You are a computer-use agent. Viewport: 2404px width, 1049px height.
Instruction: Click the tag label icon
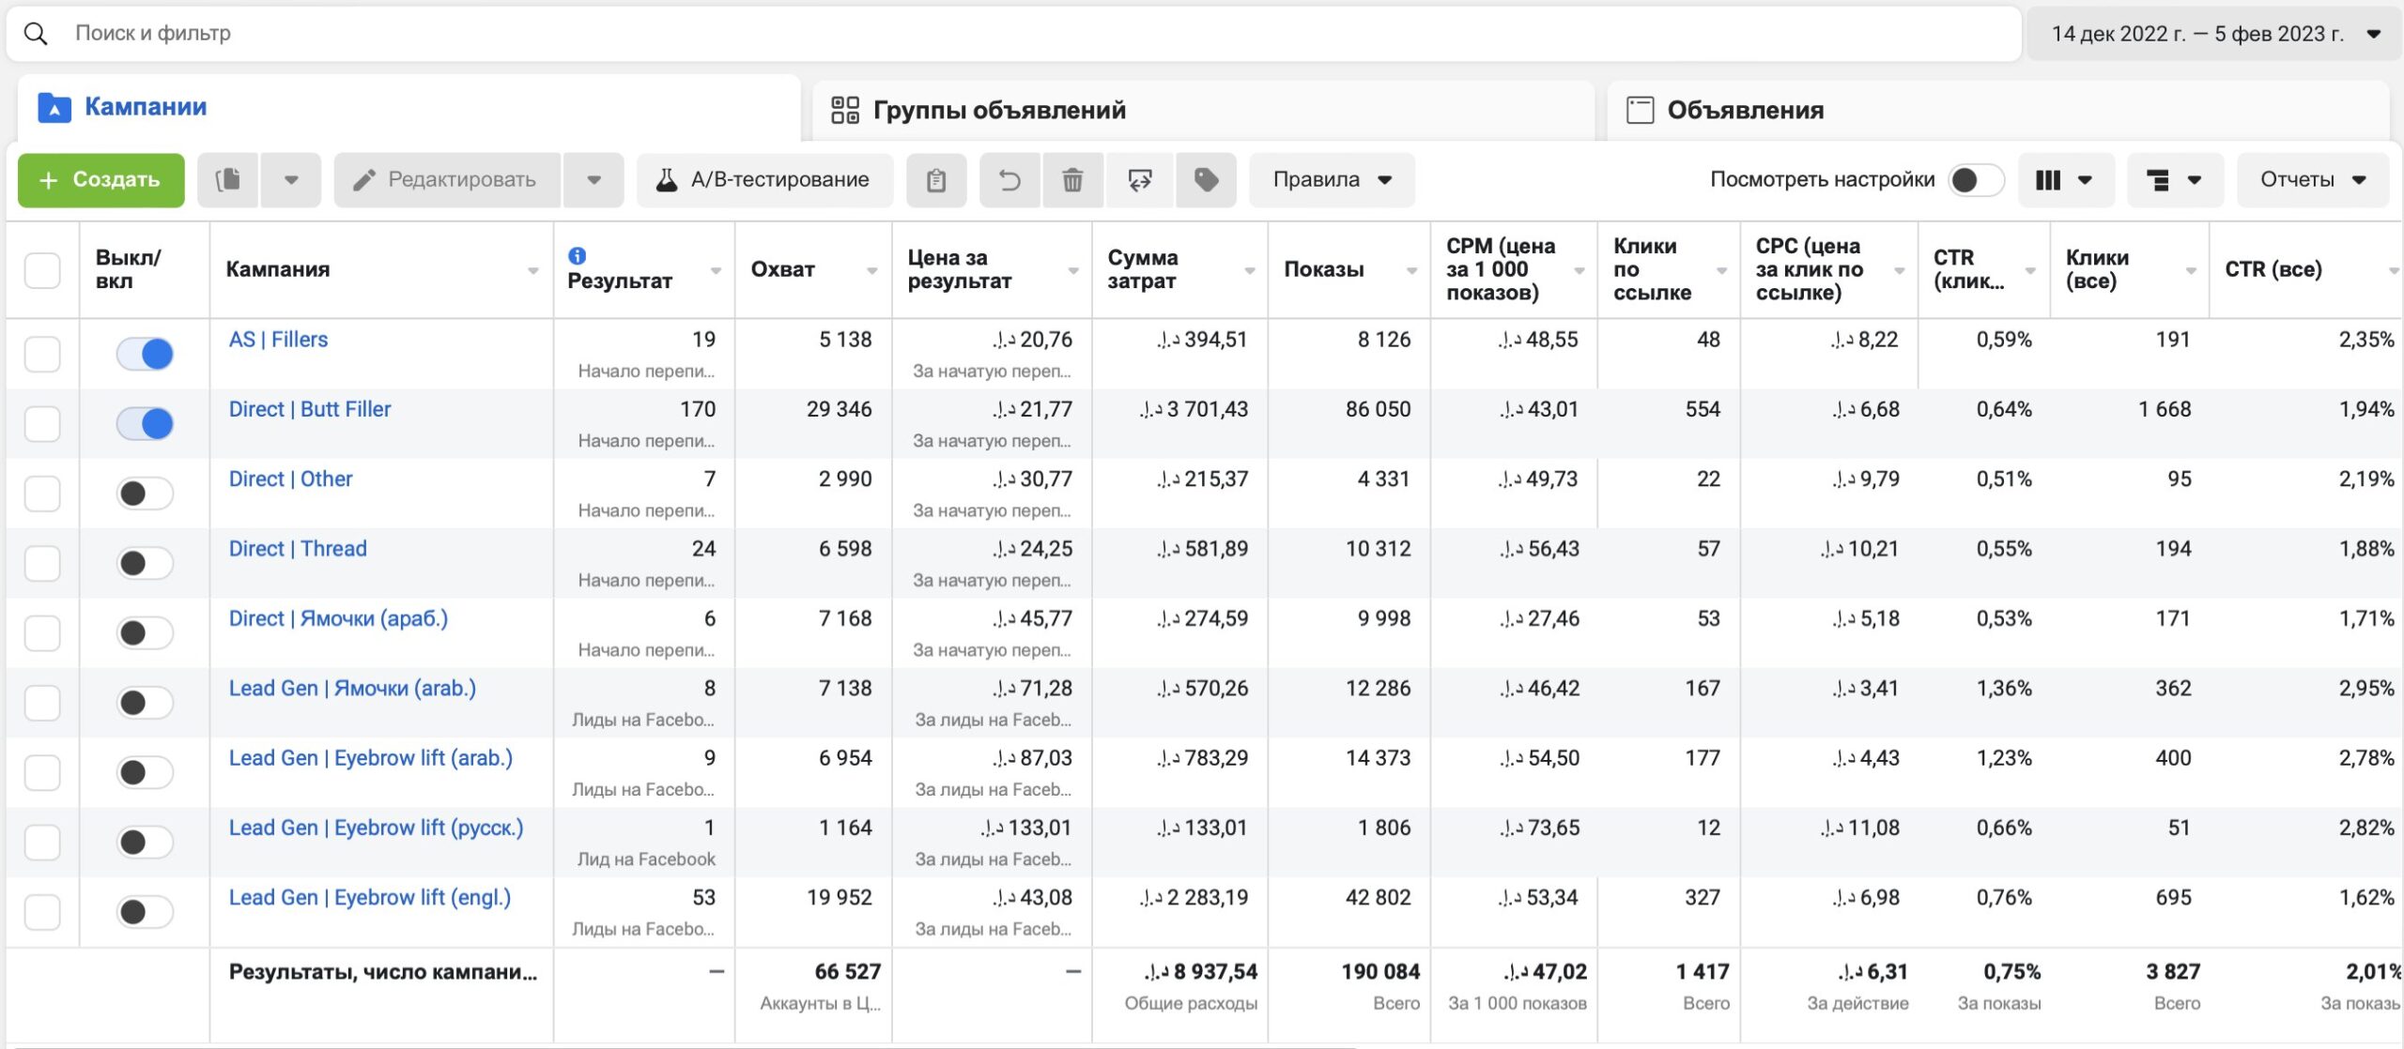(1206, 179)
